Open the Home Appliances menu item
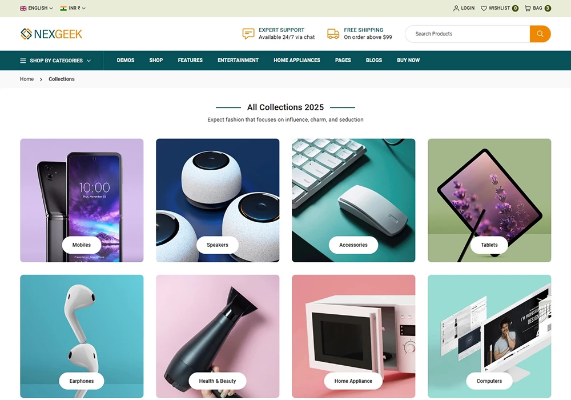Viewport: 571px width, 400px height. tap(297, 60)
